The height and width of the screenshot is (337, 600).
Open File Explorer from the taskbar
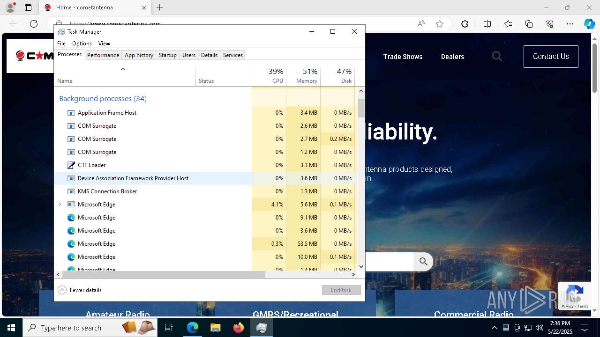pos(215,328)
